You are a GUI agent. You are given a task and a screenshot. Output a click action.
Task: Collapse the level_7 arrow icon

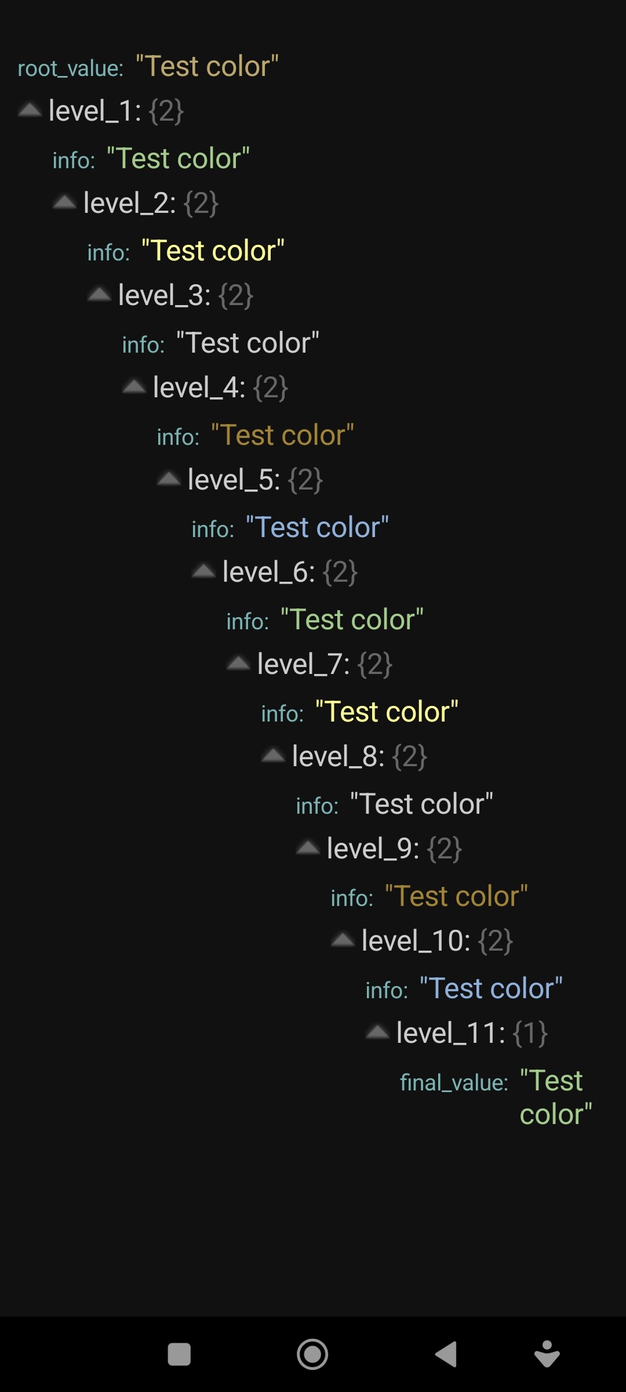coord(238,663)
